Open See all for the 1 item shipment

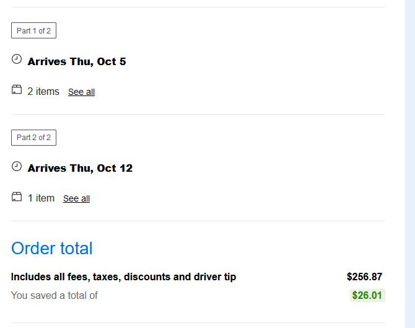tap(76, 198)
